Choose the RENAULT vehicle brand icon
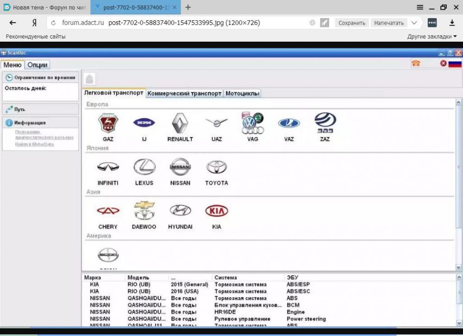The height and width of the screenshot is (336, 463). click(180, 124)
